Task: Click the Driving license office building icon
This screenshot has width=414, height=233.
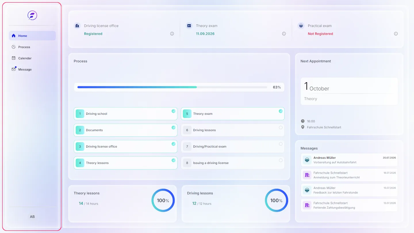Action: point(77,26)
